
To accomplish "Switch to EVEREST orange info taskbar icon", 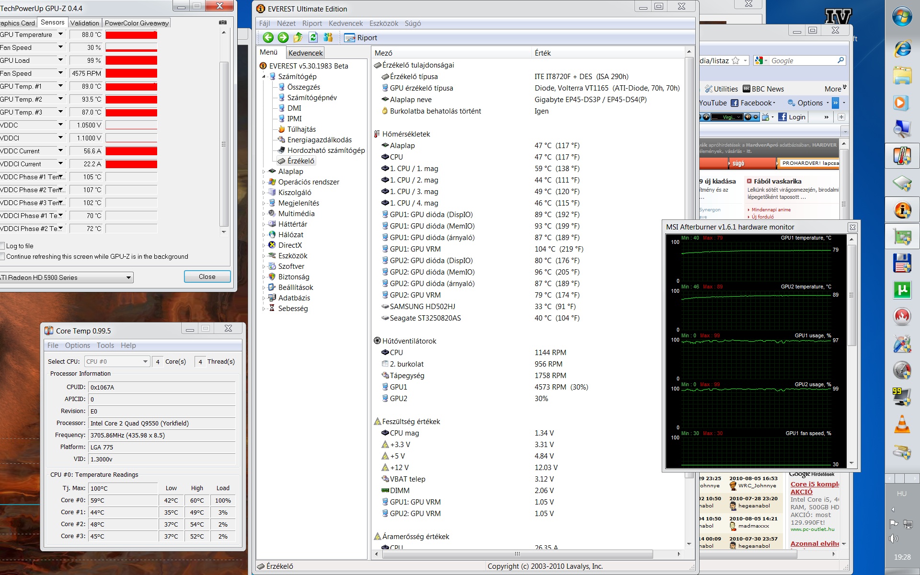I will pyautogui.click(x=902, y=209).
